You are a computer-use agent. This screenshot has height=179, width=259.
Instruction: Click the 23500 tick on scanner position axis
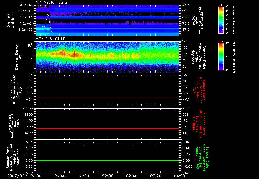28,108
